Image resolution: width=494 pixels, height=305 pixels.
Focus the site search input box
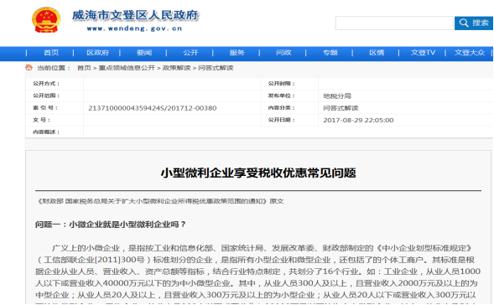coord(394,23)
